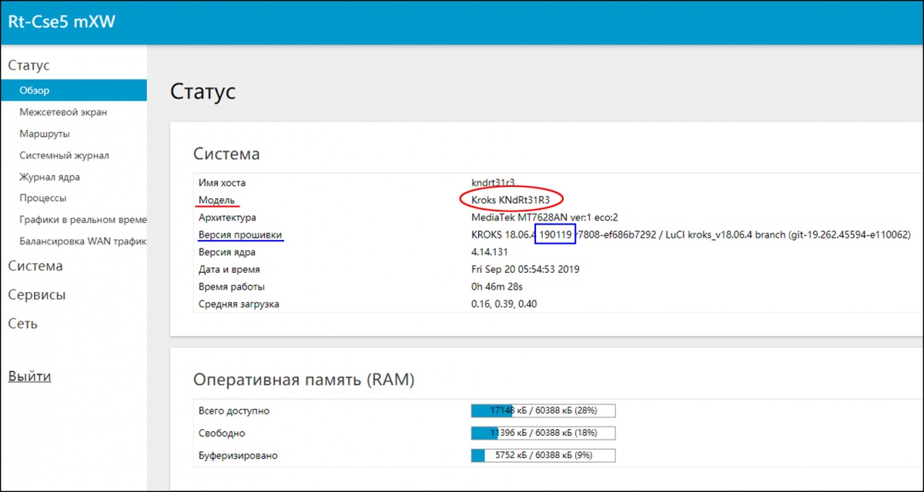Expand the Сервисы menu section

pyautogui.click(x=36, y=295)
